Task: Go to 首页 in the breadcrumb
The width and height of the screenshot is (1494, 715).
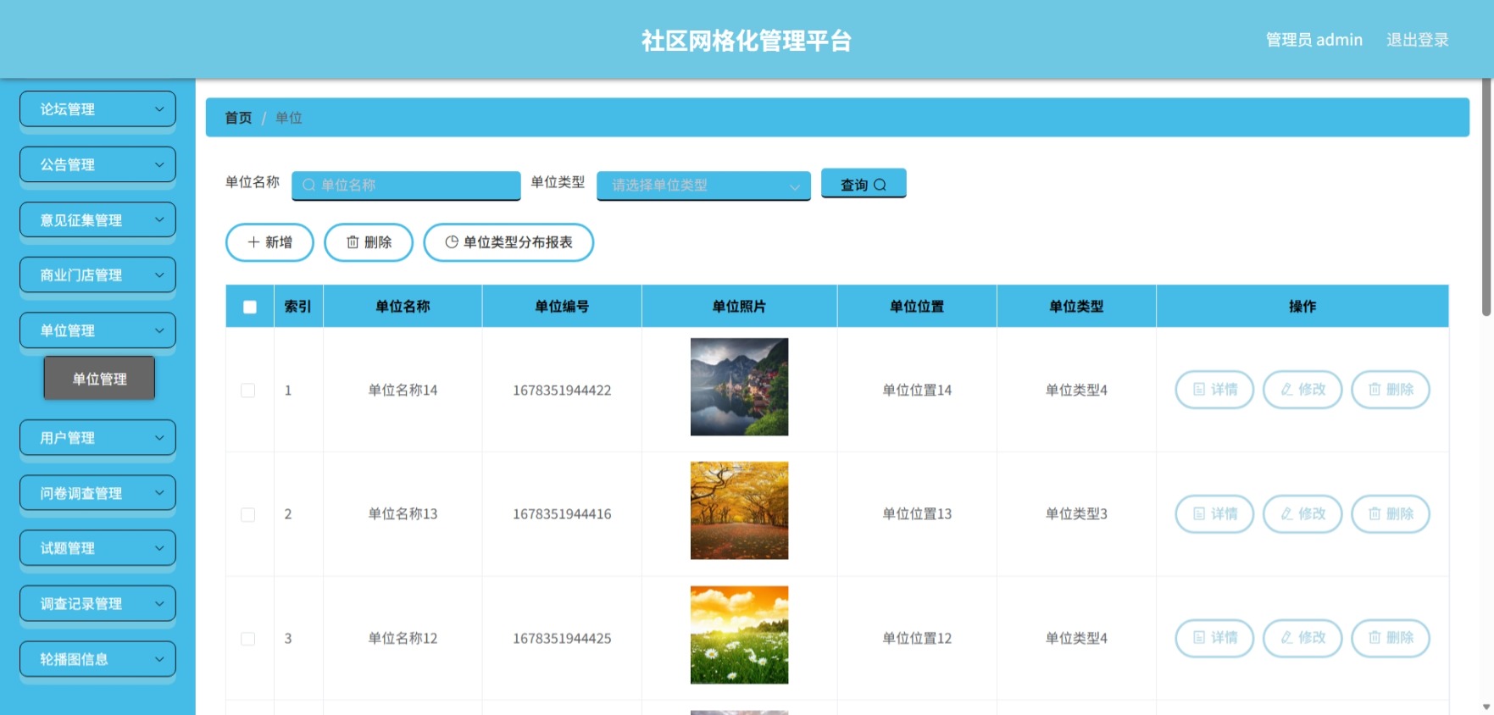Action: pyautogui.click(x=238, y=118)
